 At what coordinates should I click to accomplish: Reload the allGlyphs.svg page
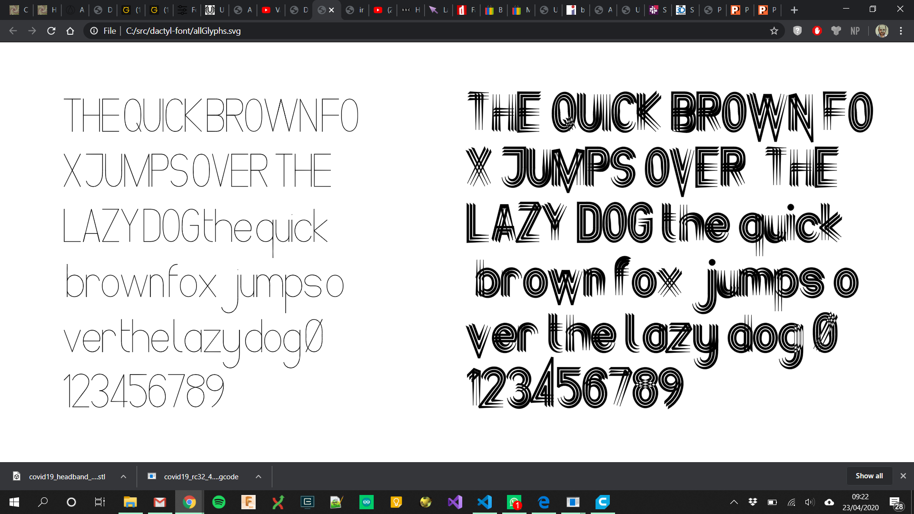pos(51,31)
